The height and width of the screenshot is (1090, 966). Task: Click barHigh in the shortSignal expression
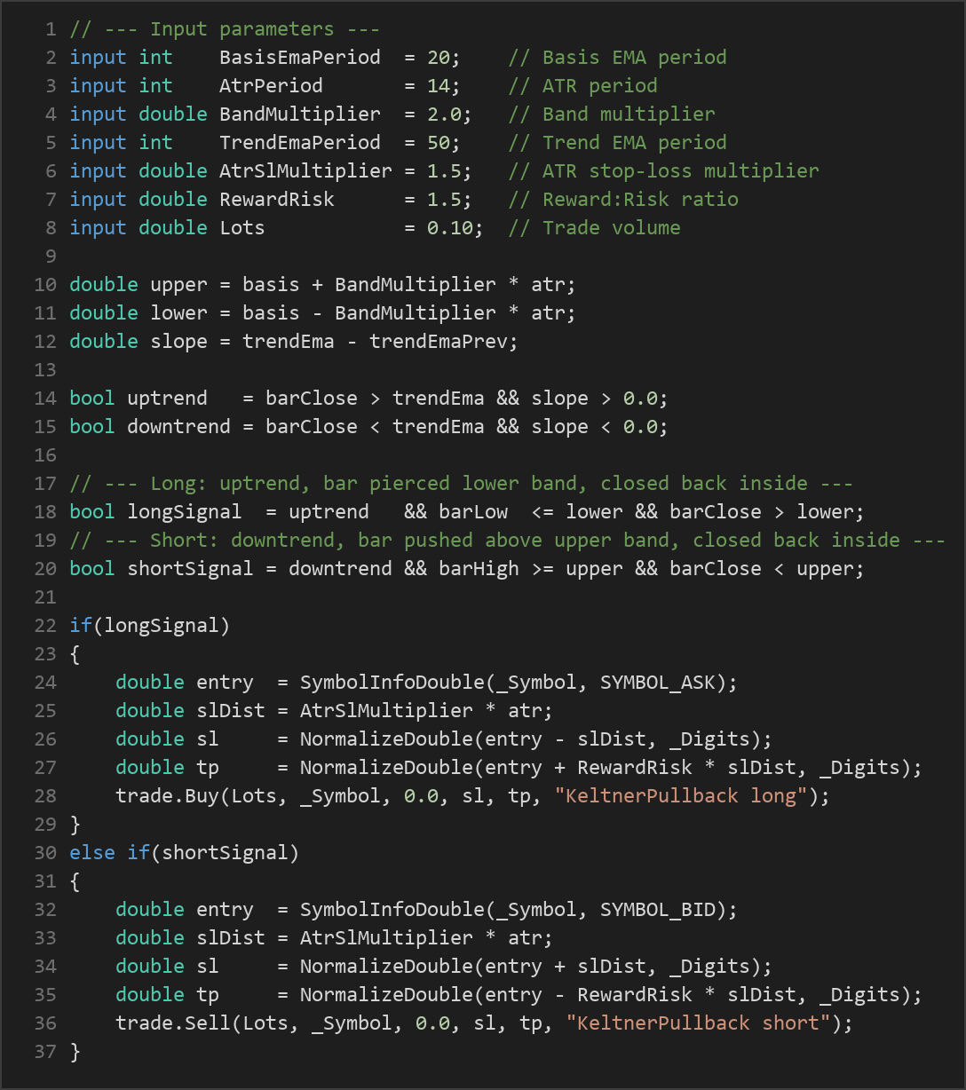point(479,569)
